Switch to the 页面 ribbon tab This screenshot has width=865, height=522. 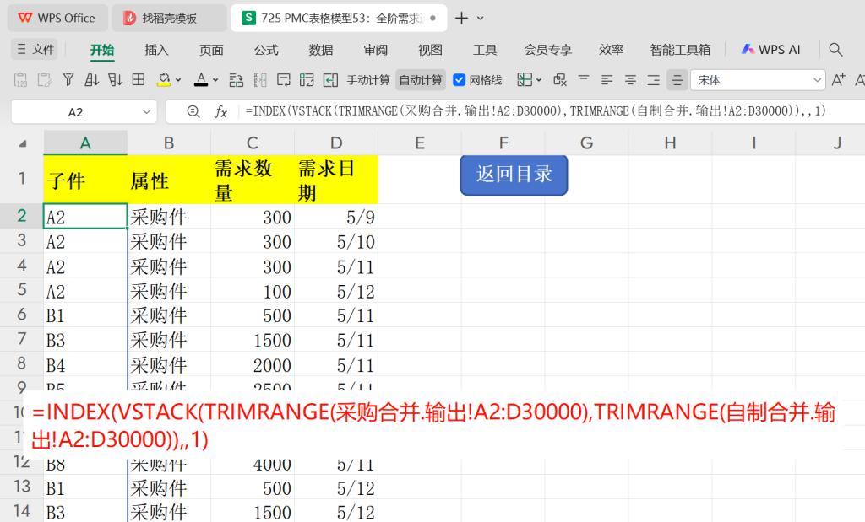click(x=211, y=50)
